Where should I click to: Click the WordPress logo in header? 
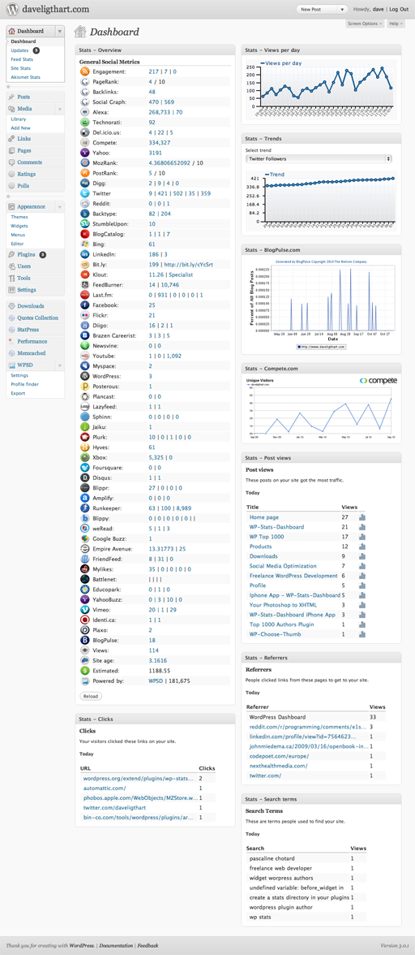point(11,9)
